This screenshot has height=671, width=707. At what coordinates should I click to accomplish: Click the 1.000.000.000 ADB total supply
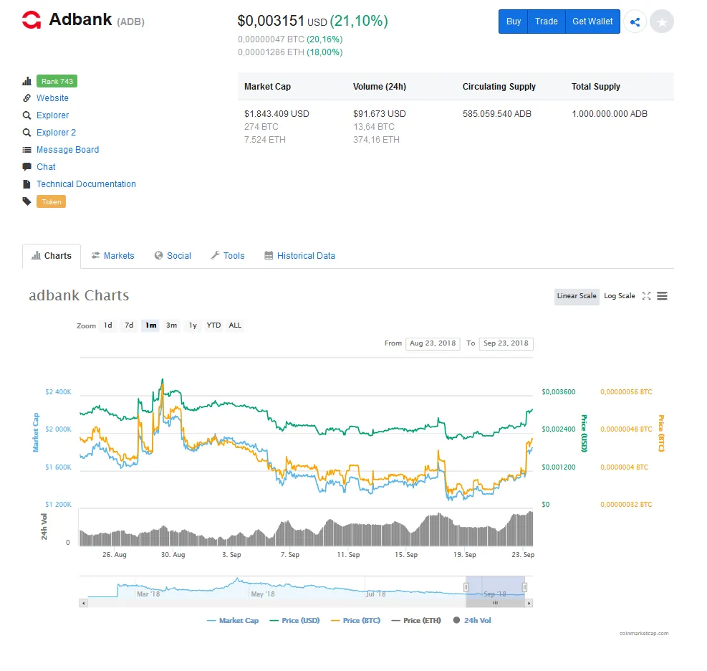(610, 114)
